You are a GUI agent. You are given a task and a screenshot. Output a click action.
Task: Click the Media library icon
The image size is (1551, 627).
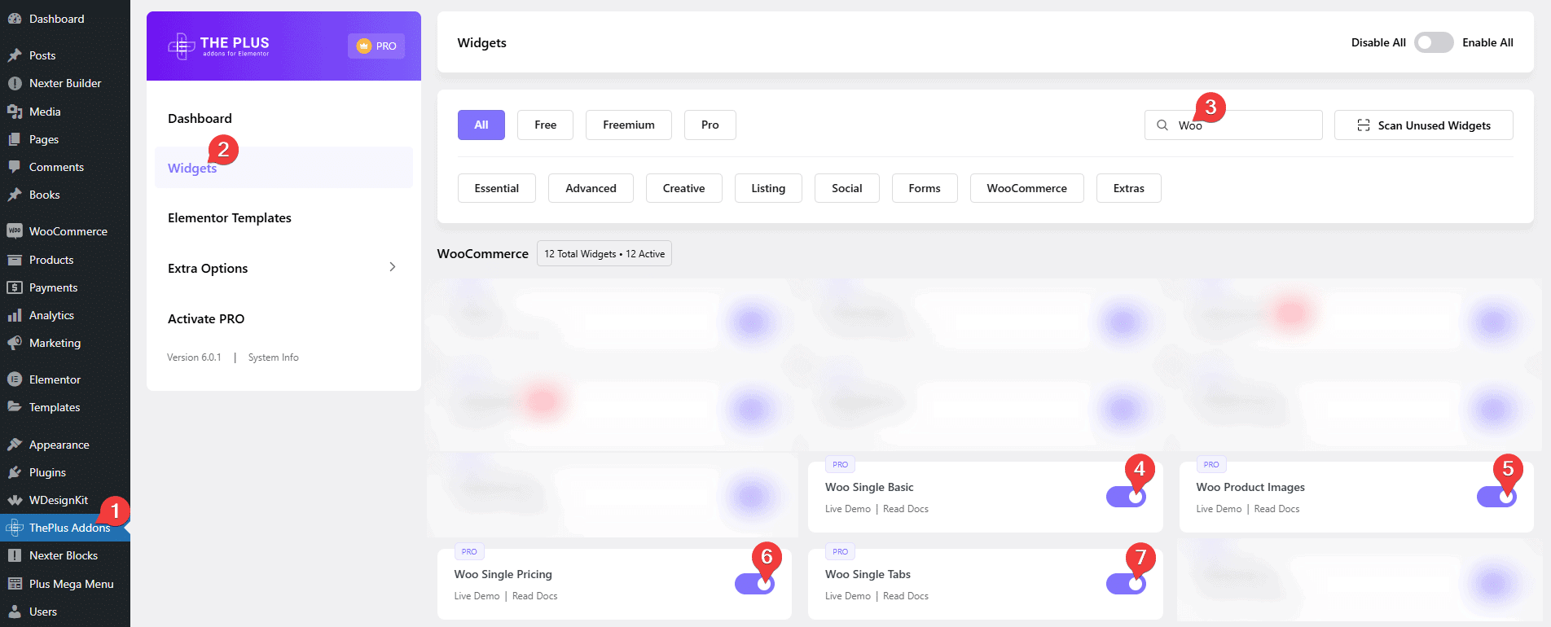[x=14, y=112]
